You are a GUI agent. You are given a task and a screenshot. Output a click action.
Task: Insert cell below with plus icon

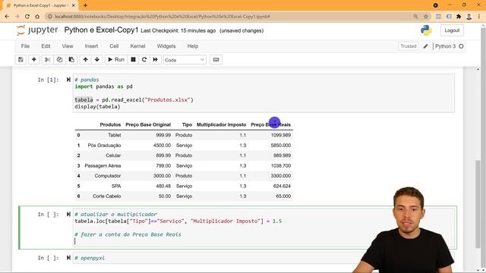pos(33,60)
